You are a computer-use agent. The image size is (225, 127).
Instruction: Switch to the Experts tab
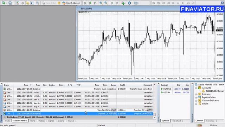pos(61,121)
